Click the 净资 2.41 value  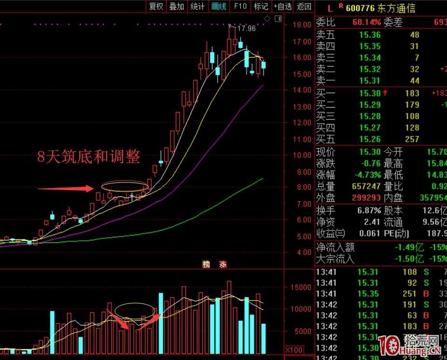tap(373, 222)
